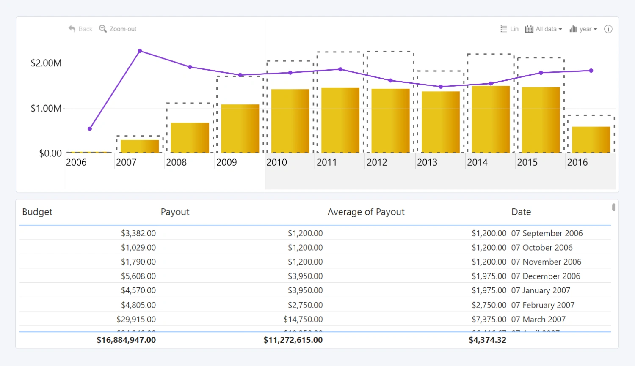
Task: Click the $29,915.00 budget cell
Action: [x=136, y=320]
